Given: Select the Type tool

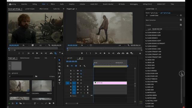Looking at the screenshot, I should click(x=59, y=83).
